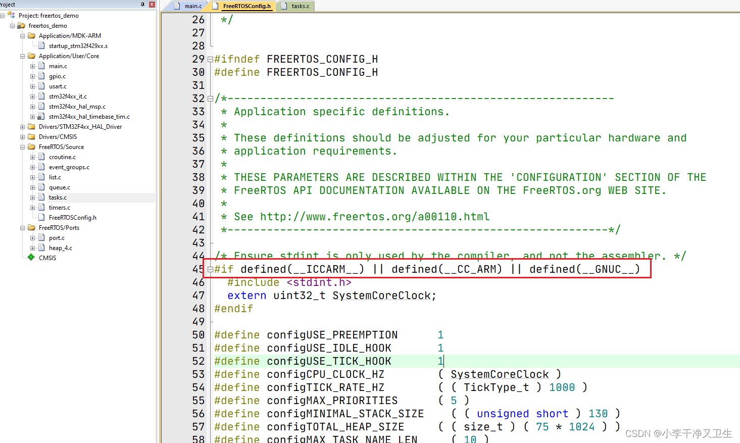
Task: Expand the tasks.c tree node
Action: (32, 198)
